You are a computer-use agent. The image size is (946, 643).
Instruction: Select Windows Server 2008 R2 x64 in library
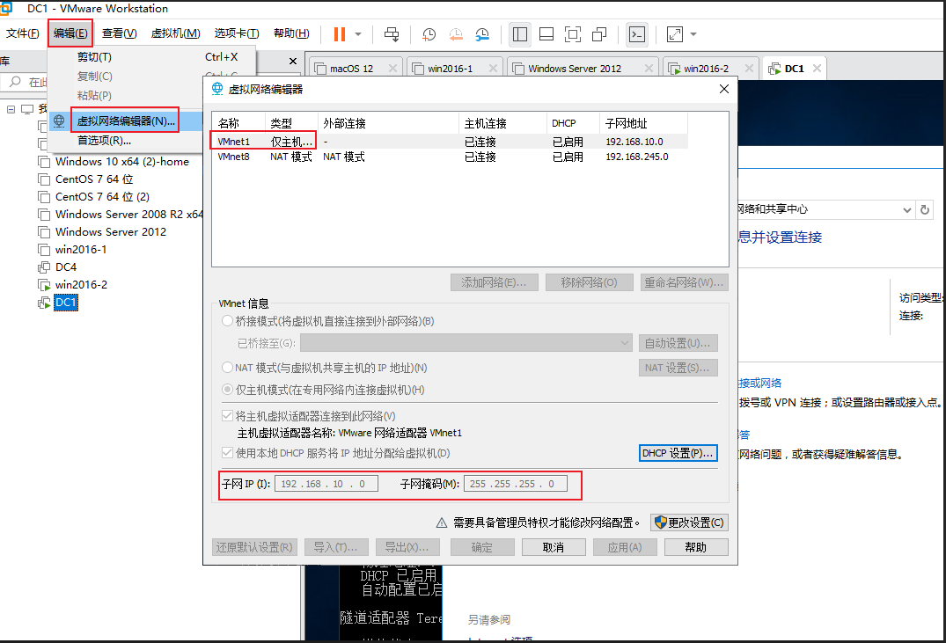pyautogui.click(x=129, y=214)
